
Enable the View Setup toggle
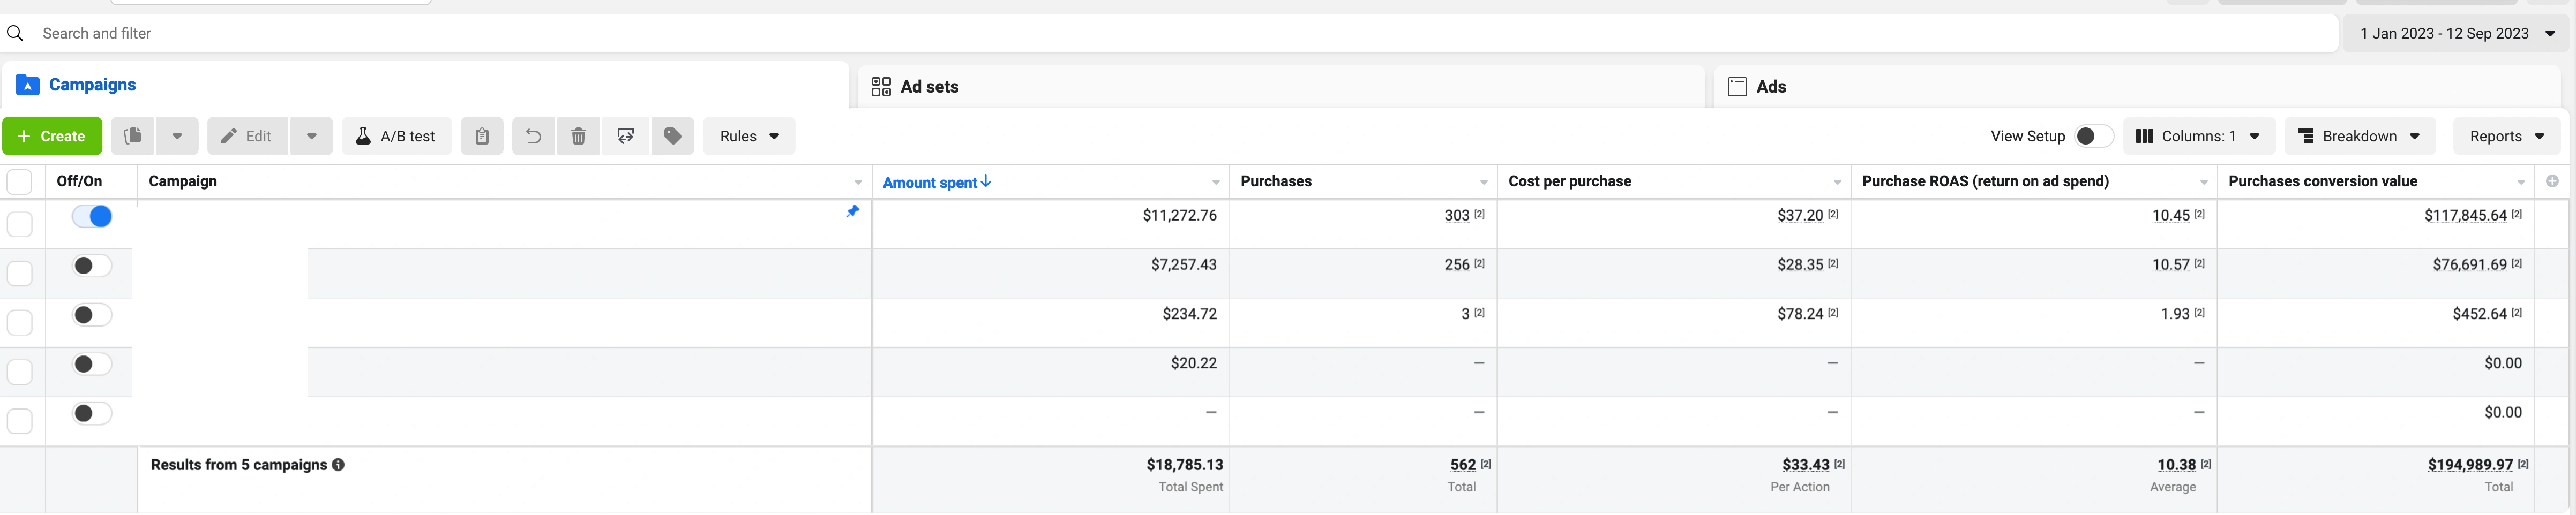tap(2093, 136)
